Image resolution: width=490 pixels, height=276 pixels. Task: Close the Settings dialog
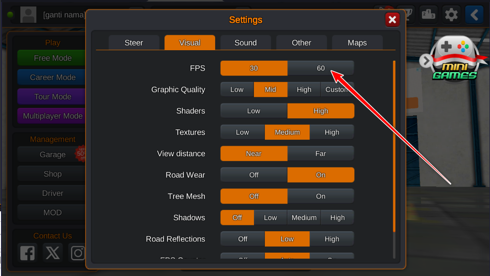(x=392, y=20)
